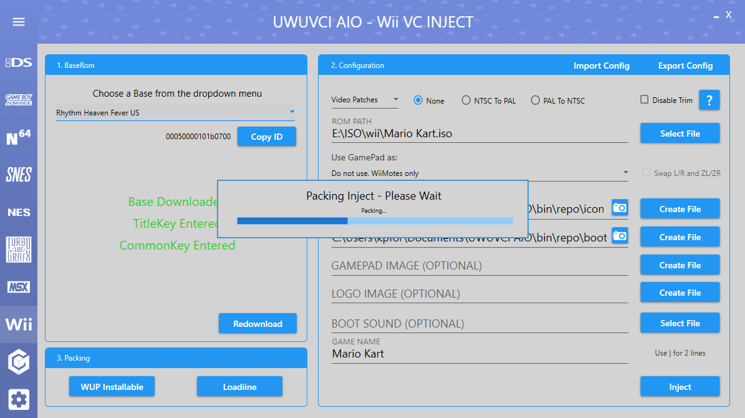Minimize the application window
Viewport: 745px width, 418px height.
click(716, 16)
